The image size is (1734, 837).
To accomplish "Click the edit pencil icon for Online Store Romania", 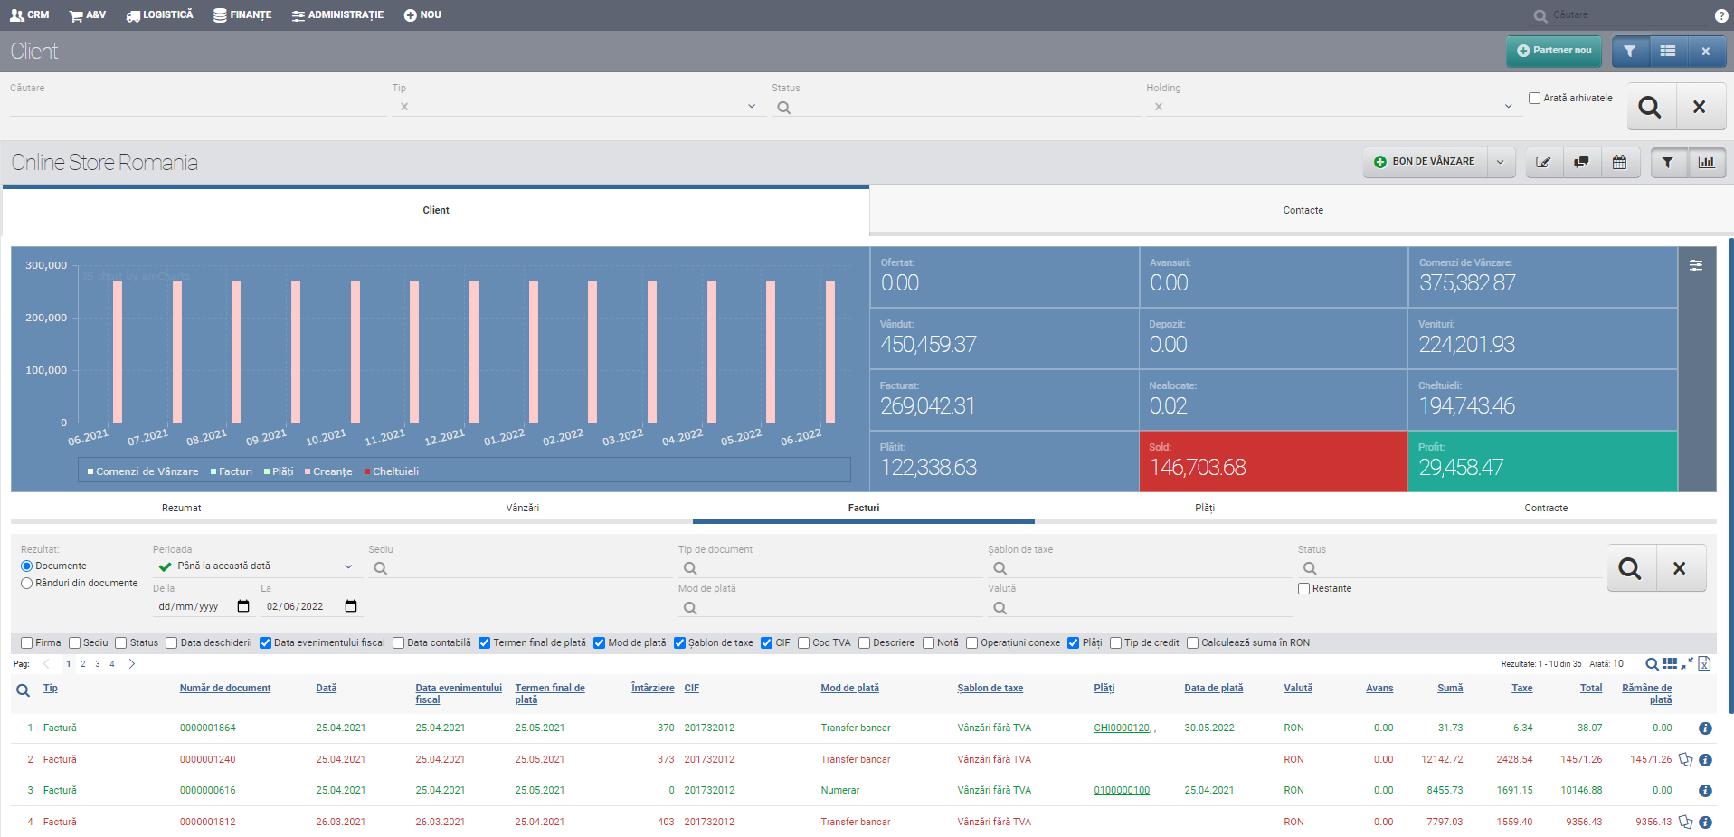I will pyautogui.click(x=1543, y=162).
